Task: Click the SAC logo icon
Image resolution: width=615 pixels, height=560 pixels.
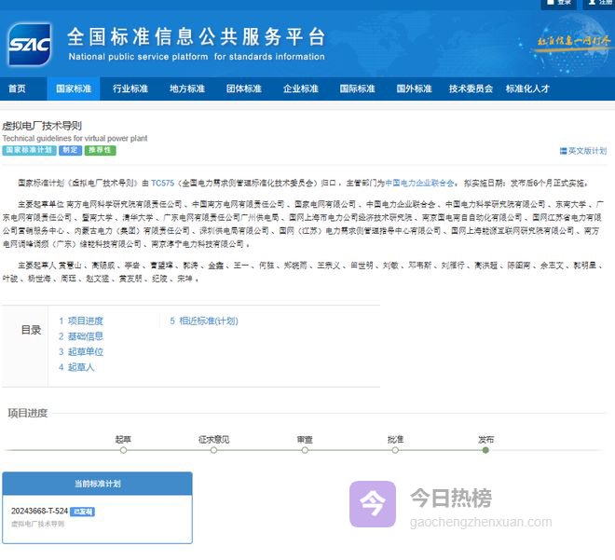Action: click(29, 45)
